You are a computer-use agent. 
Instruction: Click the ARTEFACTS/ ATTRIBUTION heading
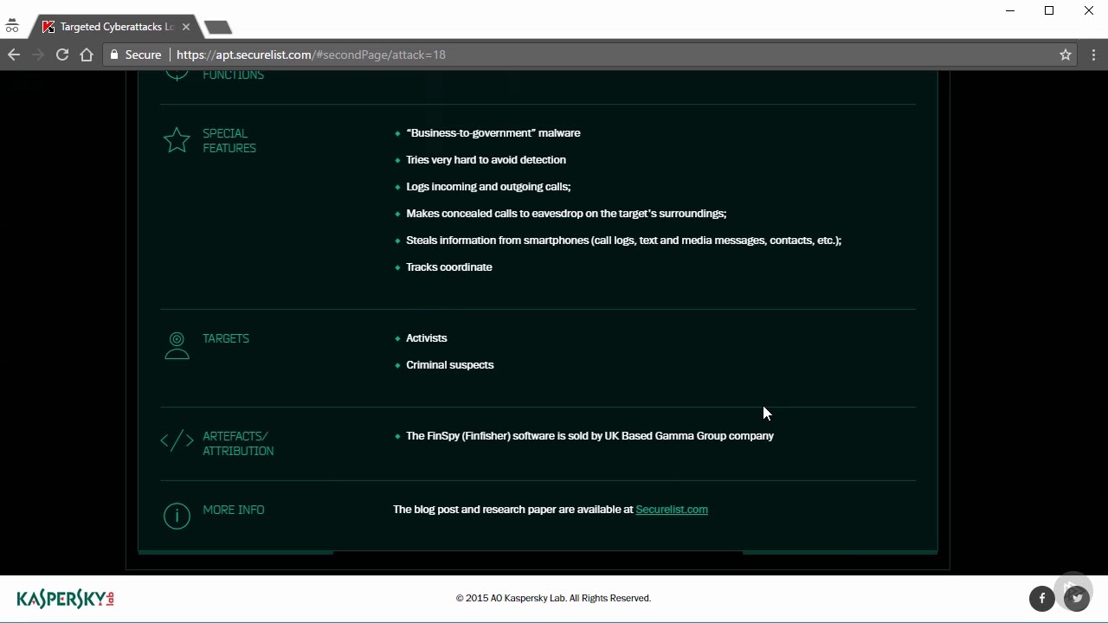[x=238, y=444]
